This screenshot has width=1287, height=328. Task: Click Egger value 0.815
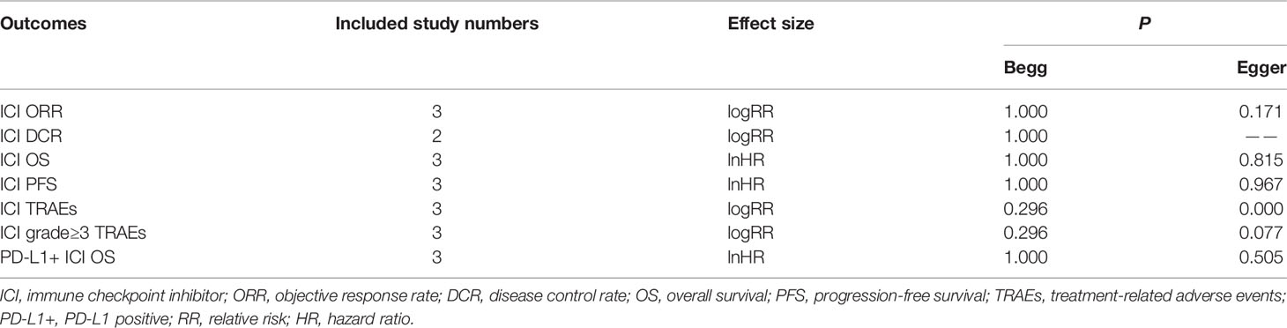(x=1265, y=159)
